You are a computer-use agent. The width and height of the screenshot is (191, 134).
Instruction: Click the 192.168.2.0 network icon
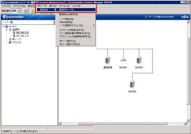click(x=14, y=36)
